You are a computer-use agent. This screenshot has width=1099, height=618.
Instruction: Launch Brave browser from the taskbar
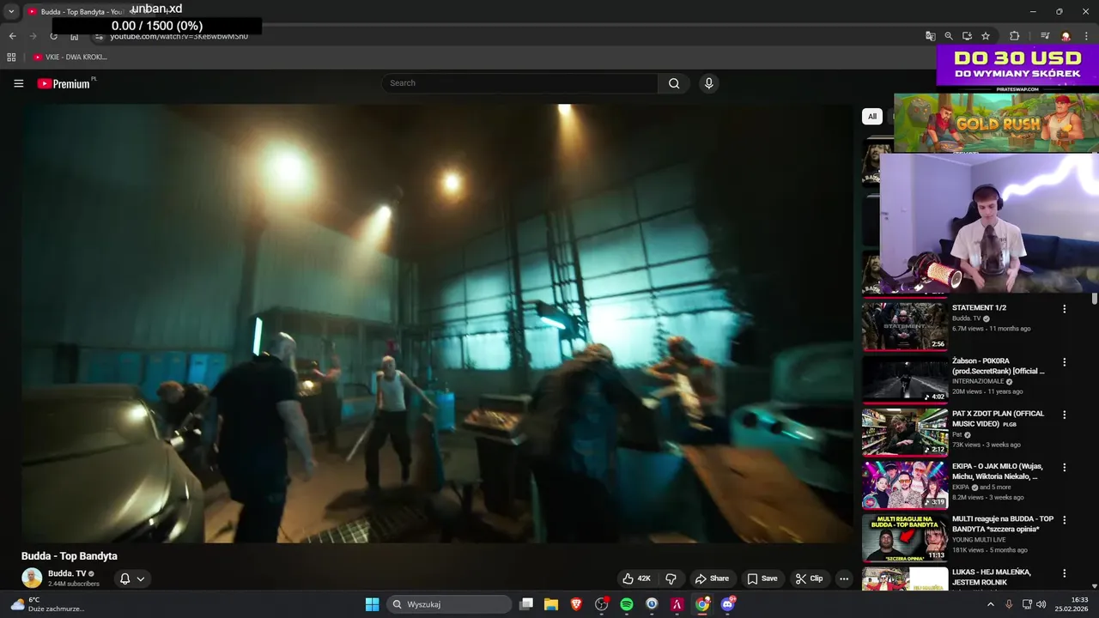pos(576,604)
